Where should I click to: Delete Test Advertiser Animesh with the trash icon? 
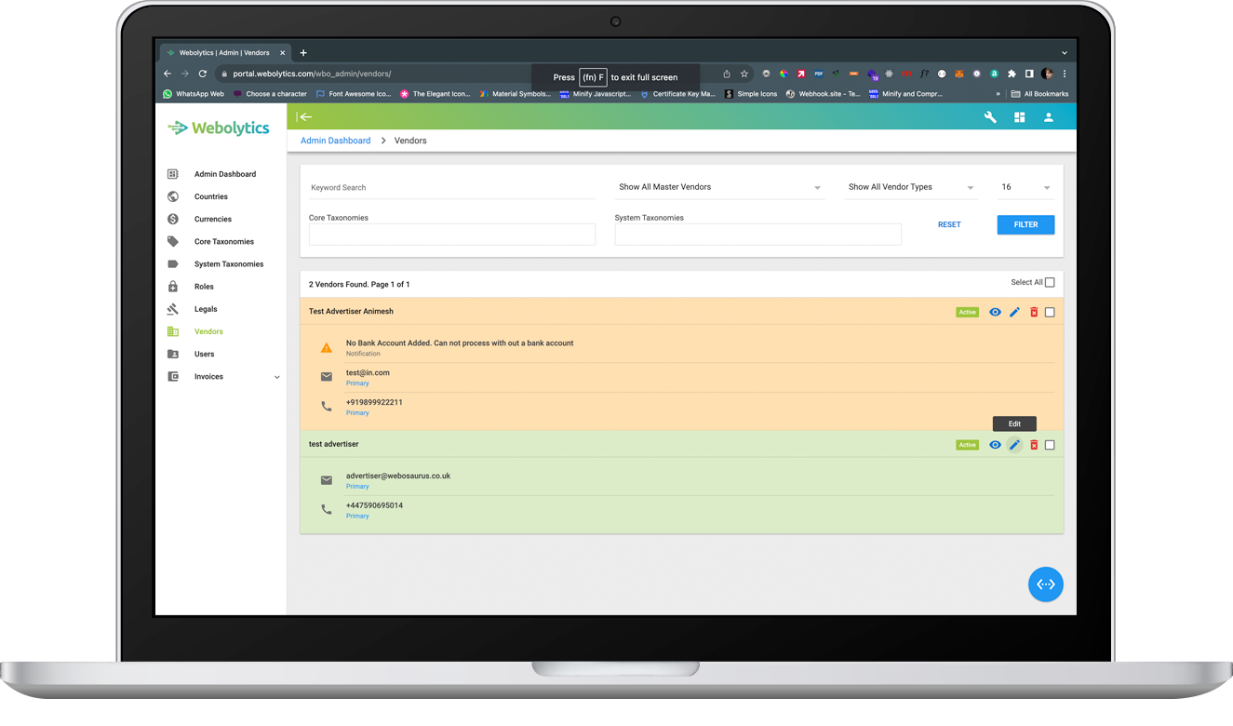click(1033, 312)
